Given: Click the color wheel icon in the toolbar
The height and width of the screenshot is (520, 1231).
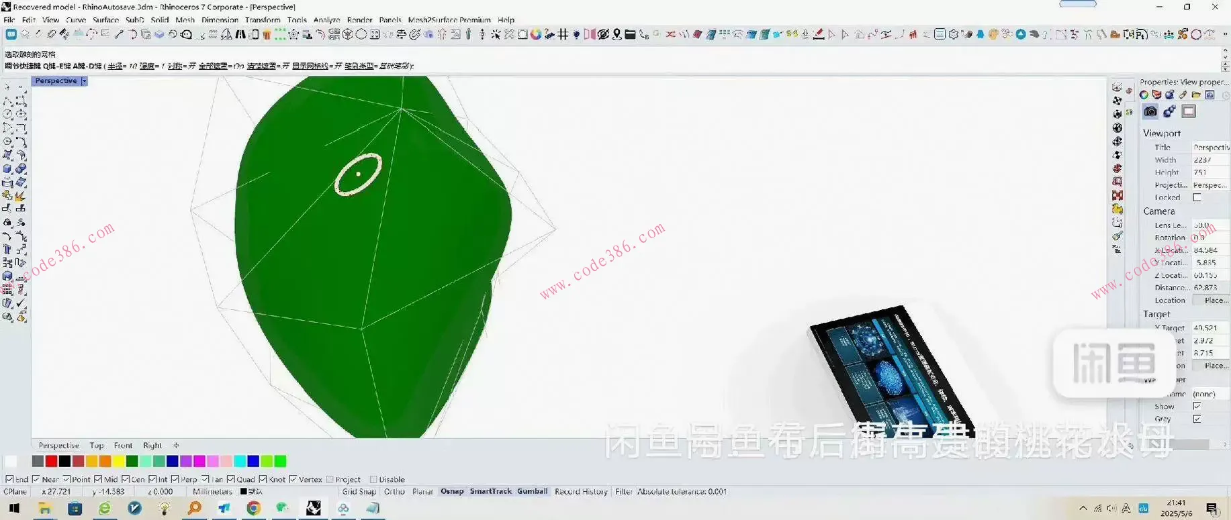Looking at the screenshot, I should [536, 34].
